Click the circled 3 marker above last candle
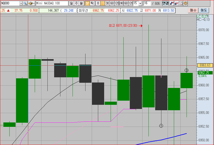This screenshot has width=214, height=145. coord(187,70)
